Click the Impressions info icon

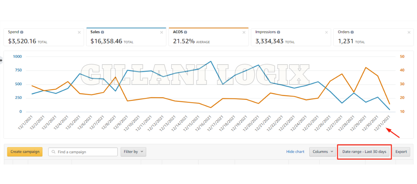pyautogui.click(x=278, y=32)
